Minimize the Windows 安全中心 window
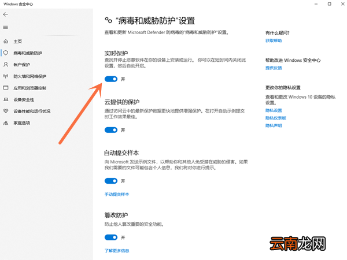Screen dimensions: 347x260 (316, 4)
